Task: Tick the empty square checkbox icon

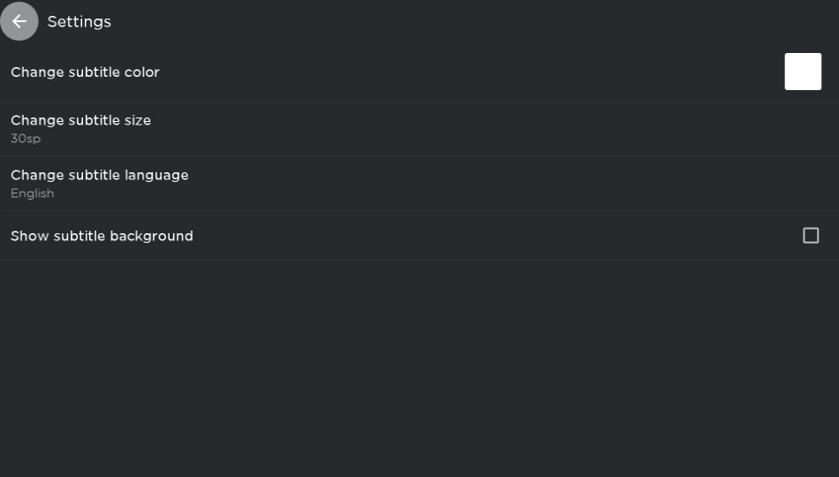Action: tap(811, 236)
